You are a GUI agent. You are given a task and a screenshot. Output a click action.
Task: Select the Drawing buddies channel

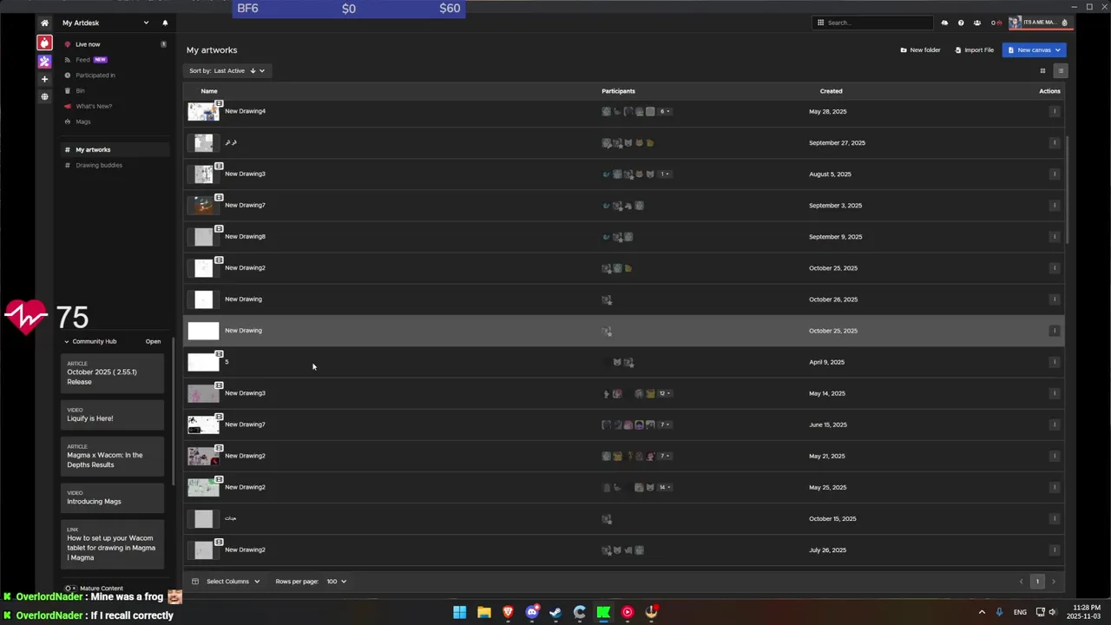pyautogui.click(x=99, y=165)
